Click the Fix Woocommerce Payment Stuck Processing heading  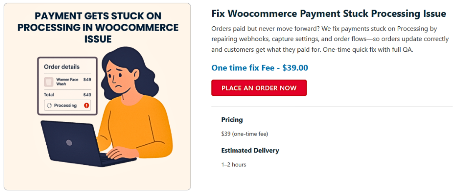[329, 14]
